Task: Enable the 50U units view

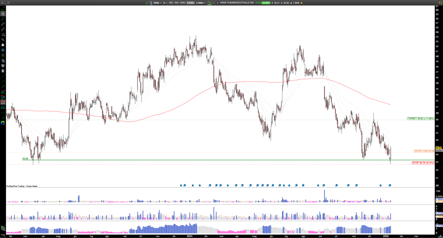Action: point(176,3)
